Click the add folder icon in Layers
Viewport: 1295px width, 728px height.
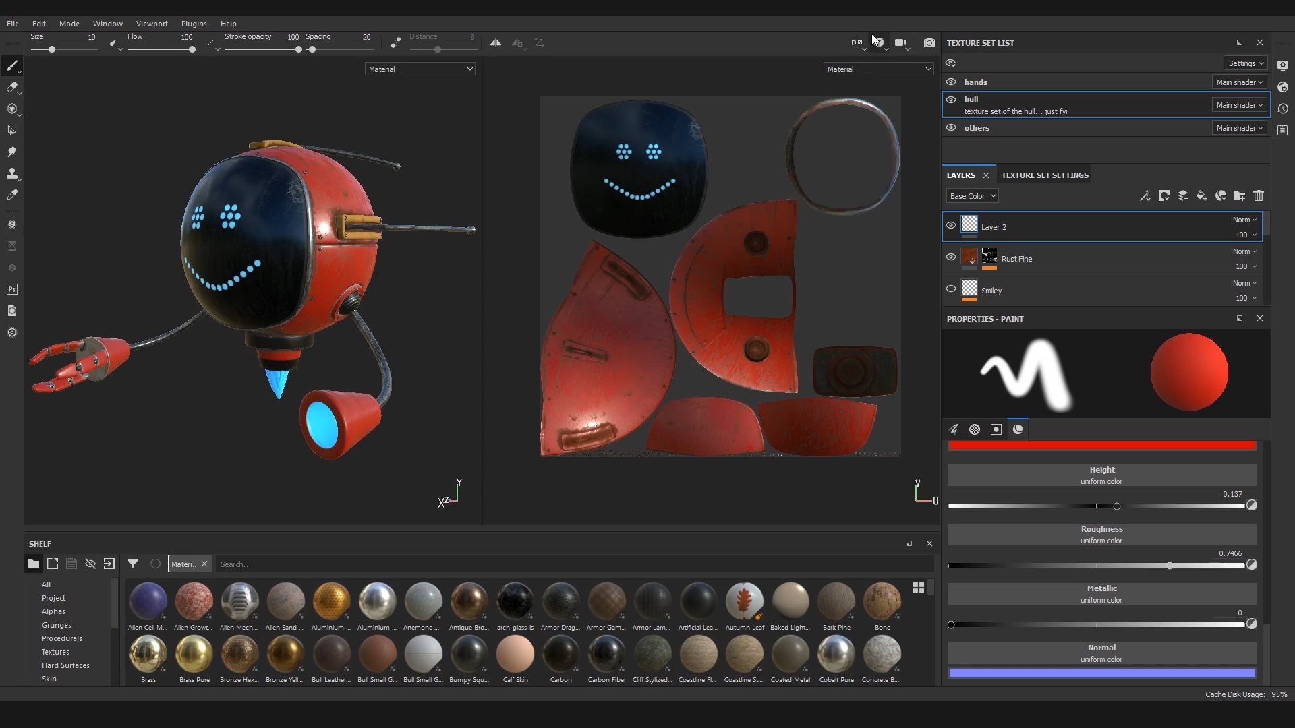point(1239,196)
